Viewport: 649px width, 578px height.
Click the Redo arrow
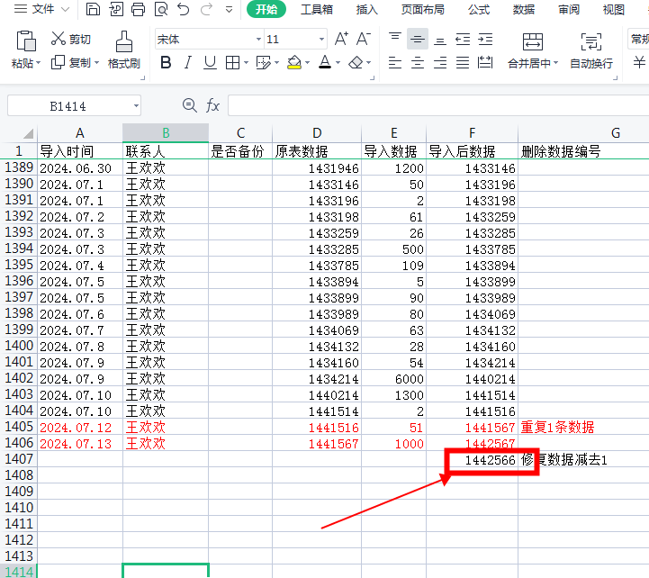point(206,9)
